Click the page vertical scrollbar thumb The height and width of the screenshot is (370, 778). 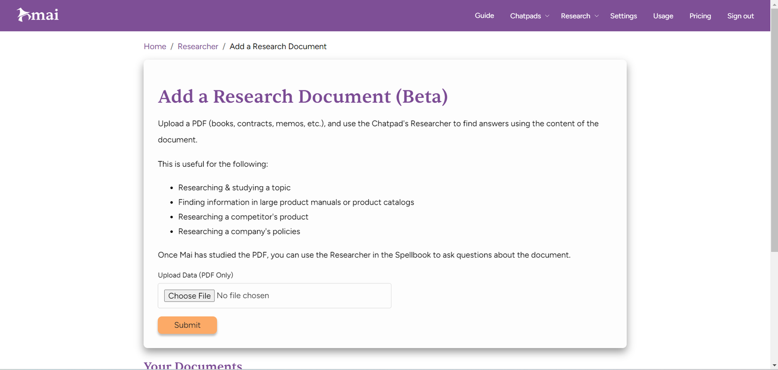tap(774, 129)
